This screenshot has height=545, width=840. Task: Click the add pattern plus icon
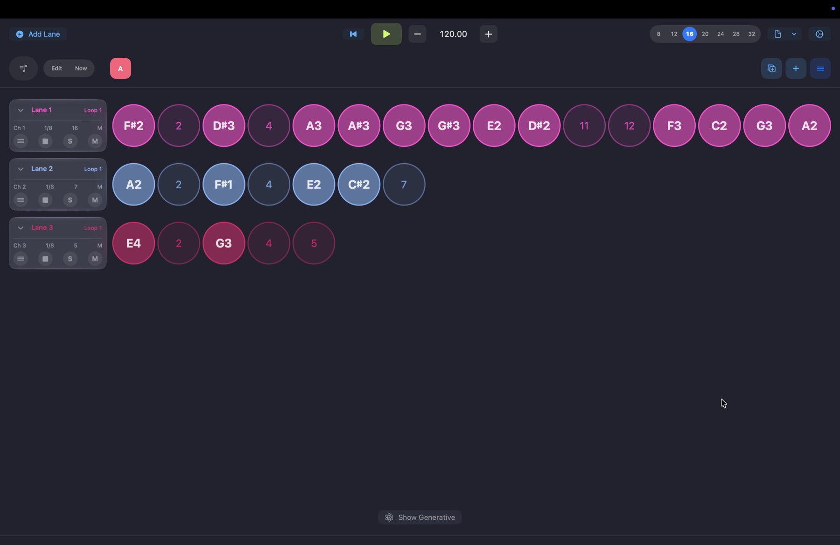tap(796, 69)
